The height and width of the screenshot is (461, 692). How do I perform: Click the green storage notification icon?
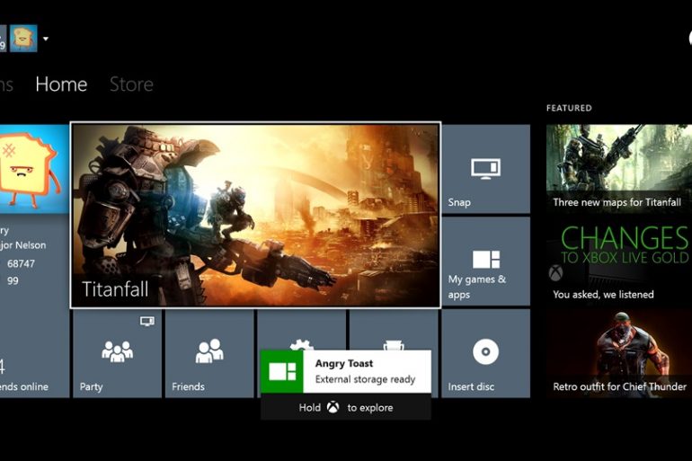coord(282,371)
